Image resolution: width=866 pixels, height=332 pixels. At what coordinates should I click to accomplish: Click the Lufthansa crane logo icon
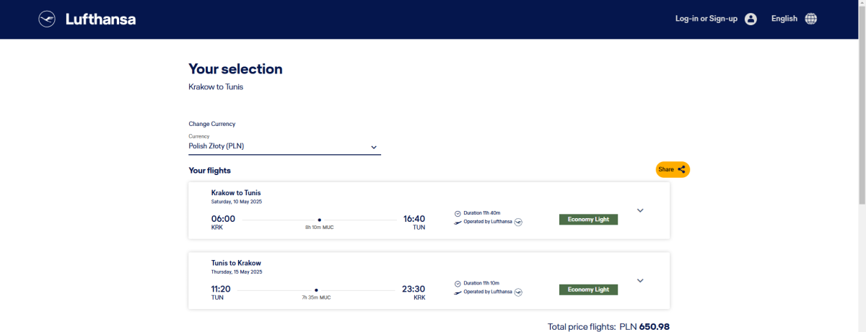tap(47, 19)
